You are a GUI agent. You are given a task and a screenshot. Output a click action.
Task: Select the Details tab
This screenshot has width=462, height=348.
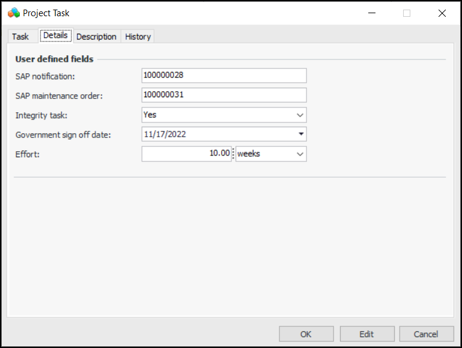tap(55, 35)
